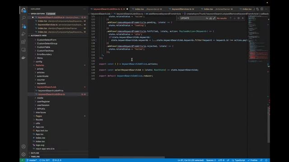This screenshot has height=162, width=289.
Task: Toggle replace mode chevron in find widget
Action: click(178, 18)
